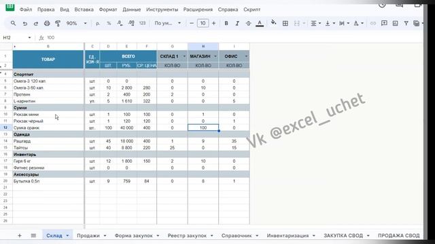Undo the last action
Image resolution: width=435 pixels, height=244 pixels.
coord(25,24)
